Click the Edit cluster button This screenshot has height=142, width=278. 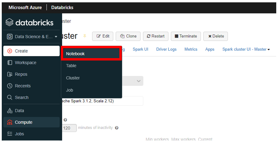[103, 36]
